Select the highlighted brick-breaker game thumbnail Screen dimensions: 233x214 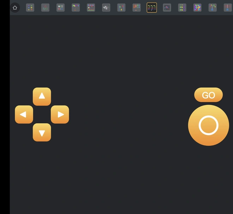[152, 7]
